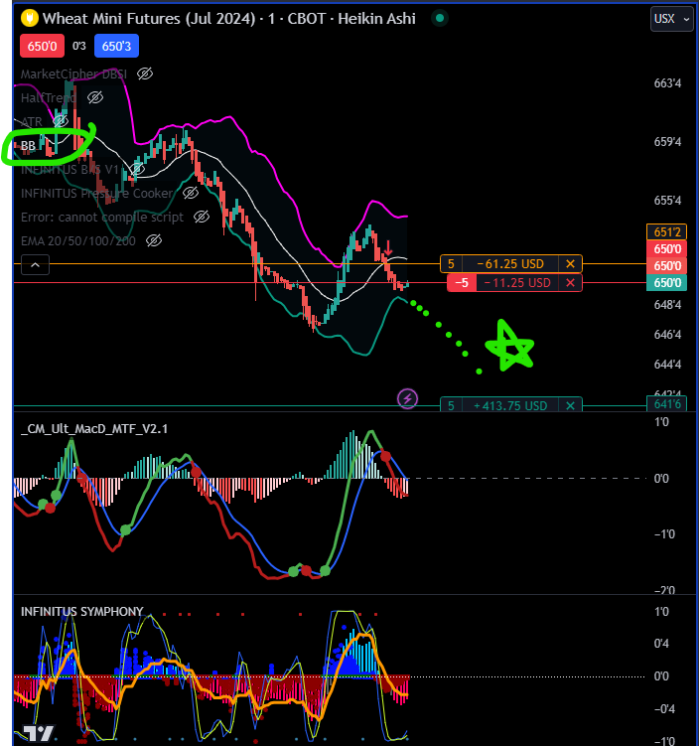Toggle visibility of ATR indicator
The image size is (699, 746).
[x=60, y=121]
